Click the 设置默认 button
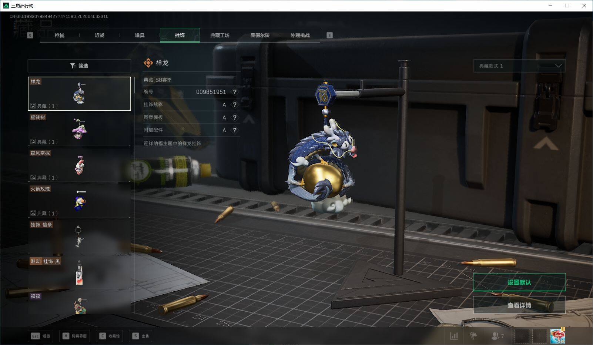Image resolution: width=593 pixels, height=345 pixels. pos(519,282)
